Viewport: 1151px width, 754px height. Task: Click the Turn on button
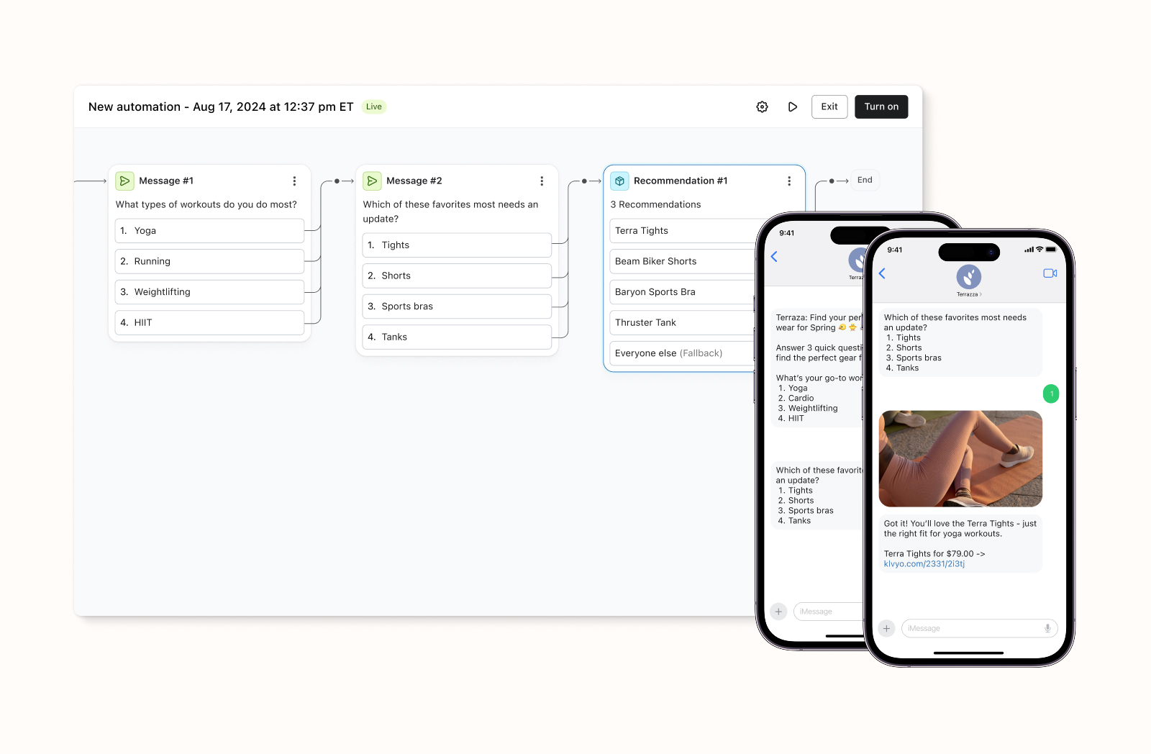[x=881, y=106]
